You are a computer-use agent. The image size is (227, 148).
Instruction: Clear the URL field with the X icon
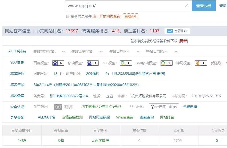pyautogui.click(x=187, y=6)
